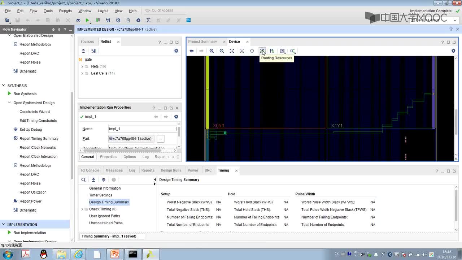Screen dimensions: 462x260
Task: Click the Sigma icon in main toolbar
Action: (x=148, y=20)
